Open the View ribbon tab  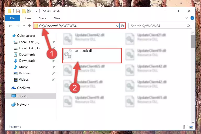(57, 18)
